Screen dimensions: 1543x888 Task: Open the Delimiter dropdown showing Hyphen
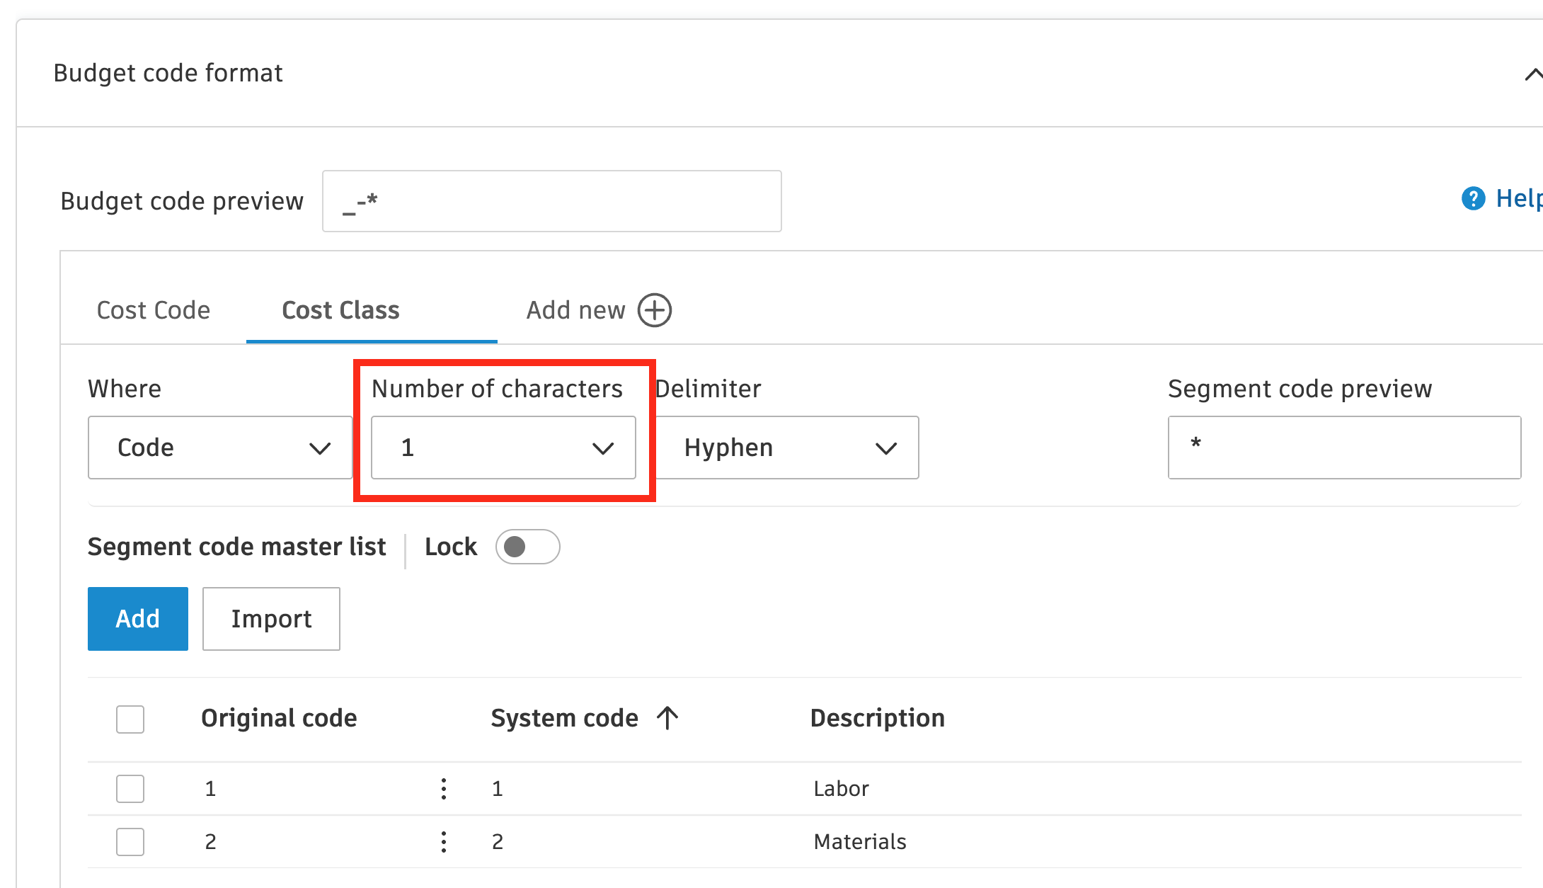(x=787, y=448)
